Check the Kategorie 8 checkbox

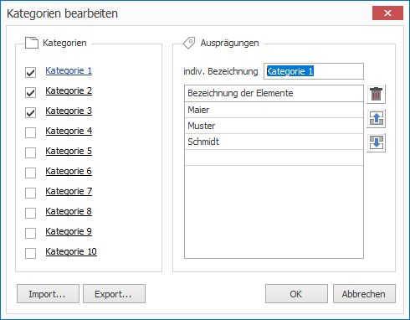pyautogui.click(x=30, y=213)
